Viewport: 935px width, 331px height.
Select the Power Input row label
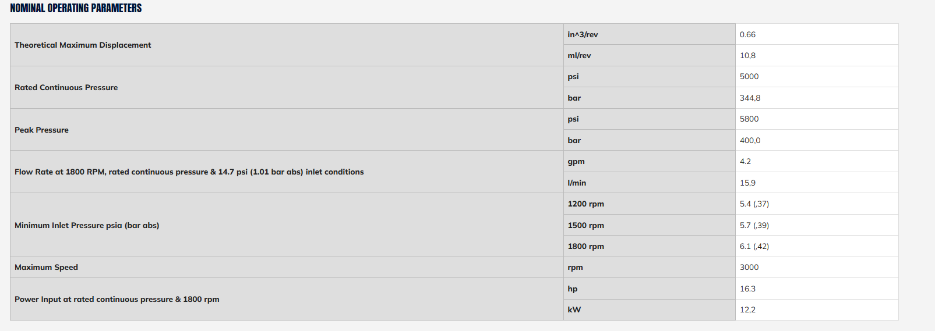[117, 299]
